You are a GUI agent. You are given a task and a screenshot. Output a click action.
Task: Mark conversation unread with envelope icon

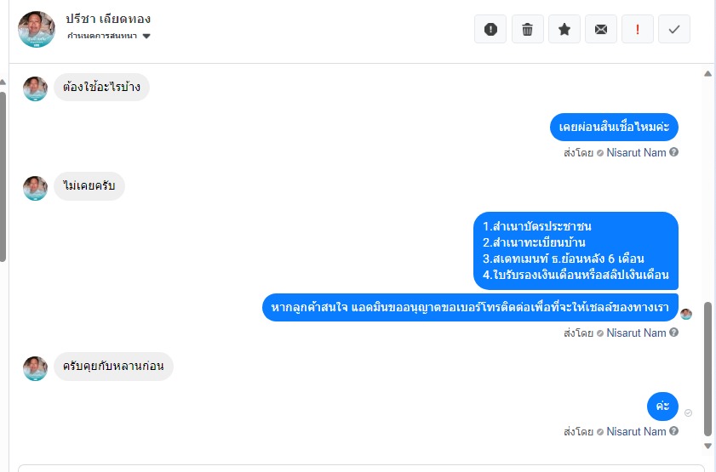click(x=601, y=29)
